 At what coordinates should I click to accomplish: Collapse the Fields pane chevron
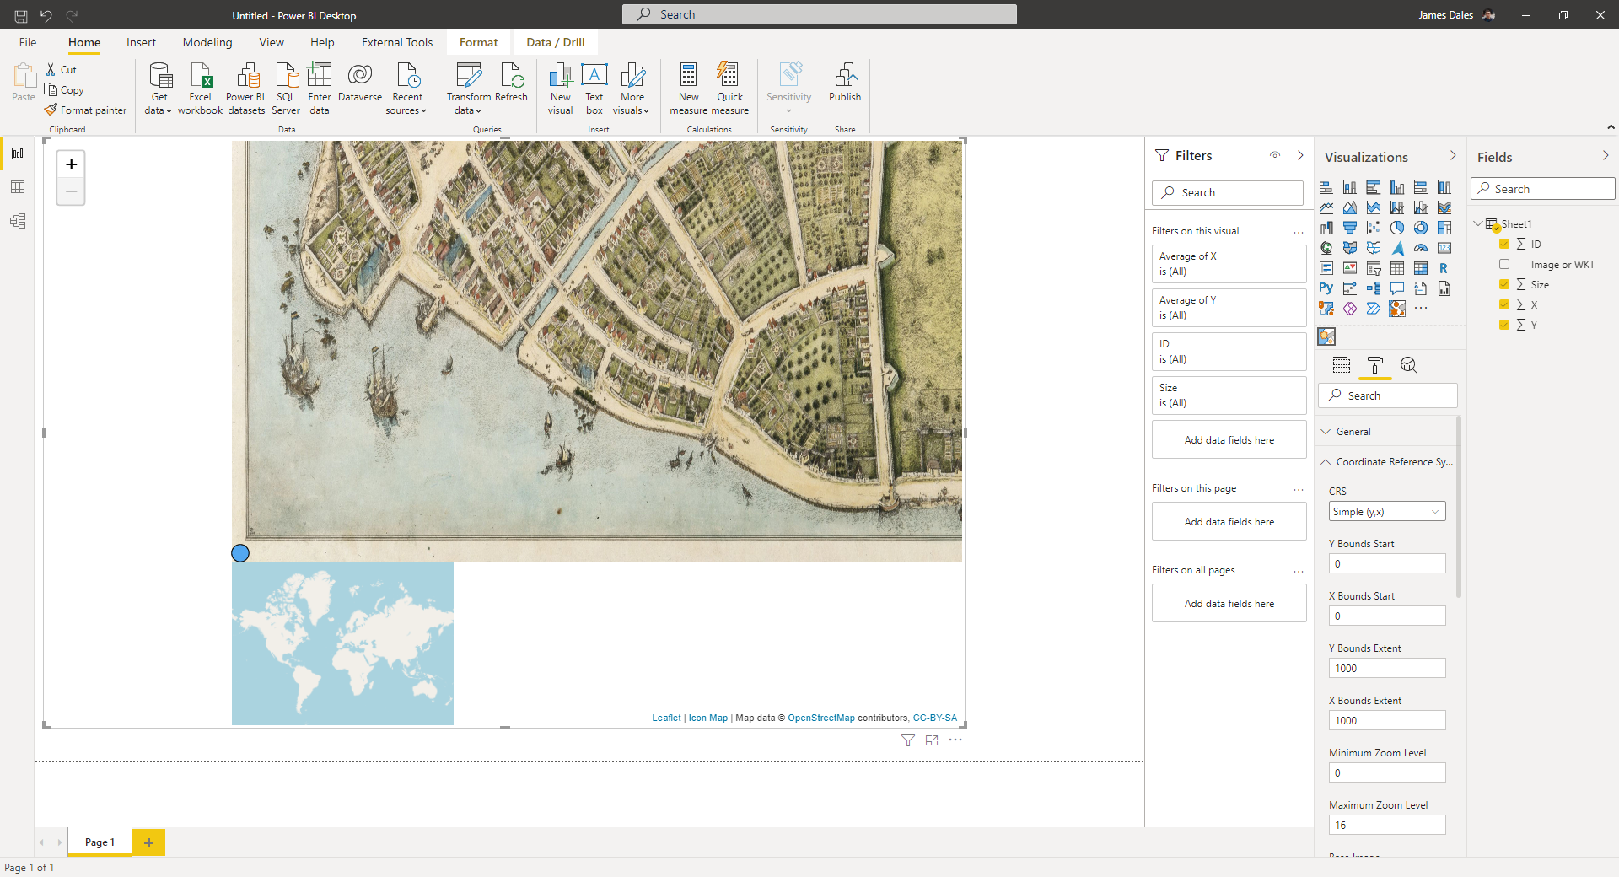(1606, 156)
